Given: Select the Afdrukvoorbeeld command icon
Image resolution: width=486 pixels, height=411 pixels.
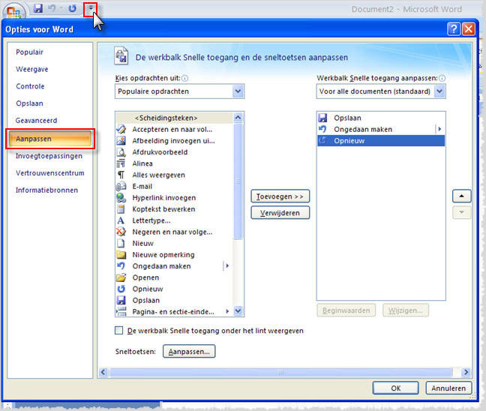Looking at the screenshot, I should click(x=121, y=152).
